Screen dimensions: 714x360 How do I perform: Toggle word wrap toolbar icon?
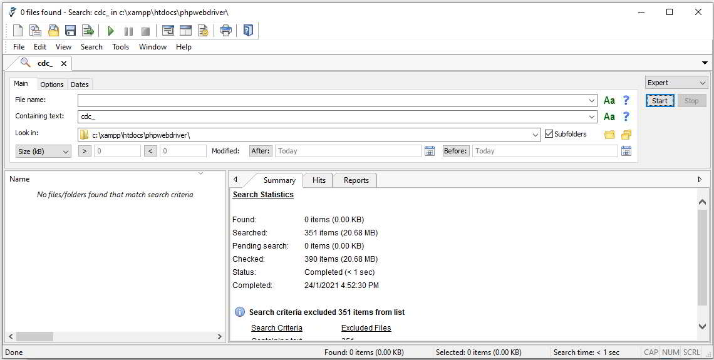(x=168, y=31)
